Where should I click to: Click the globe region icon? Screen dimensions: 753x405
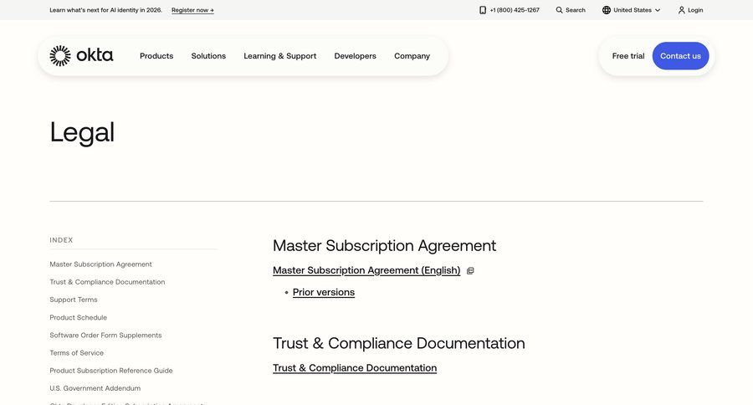pos(607,10)
